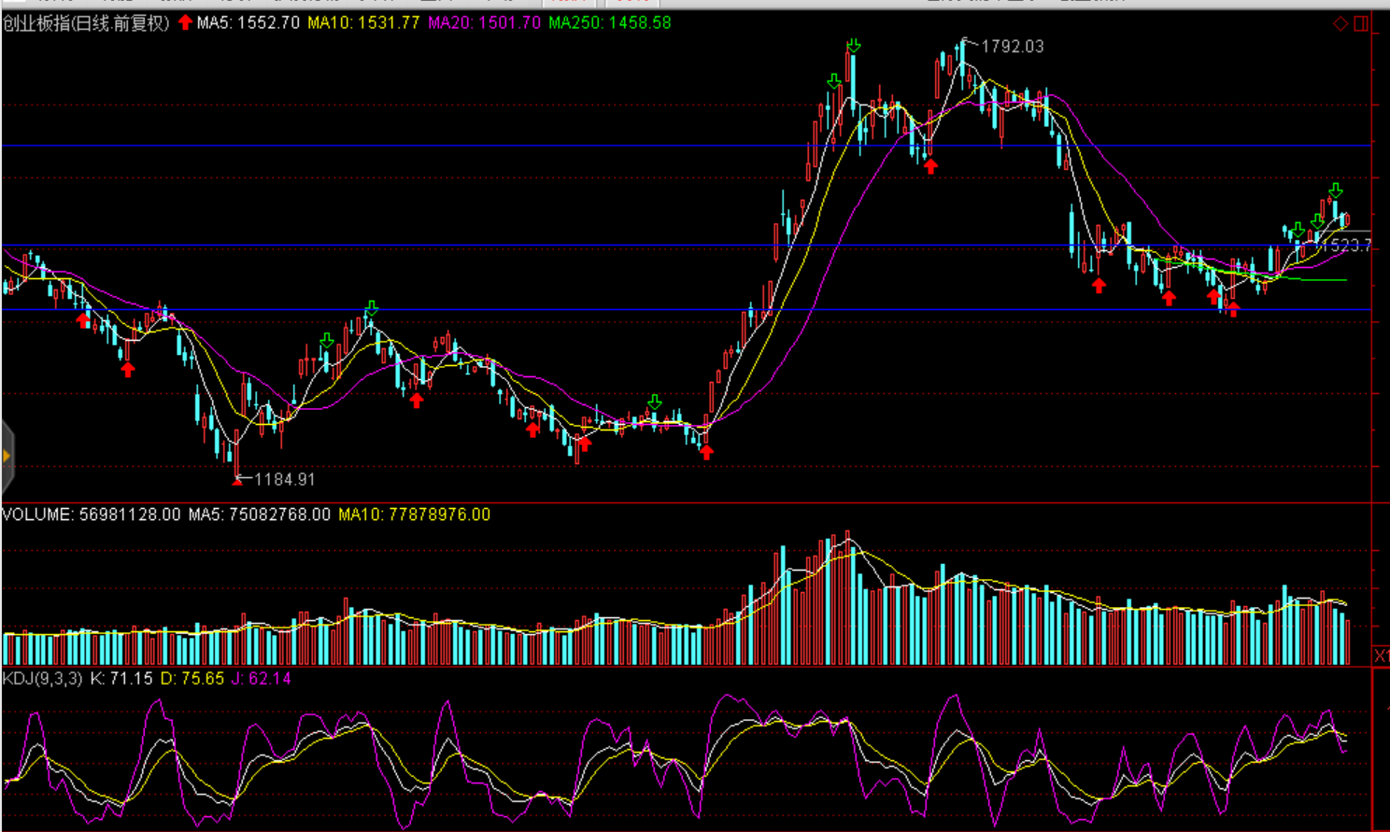This screenshot has height=832, width=1390.
Task: Click the red buy arrow below the 1184.91 low
Action: pyautogui.click(x=237, y=480)
